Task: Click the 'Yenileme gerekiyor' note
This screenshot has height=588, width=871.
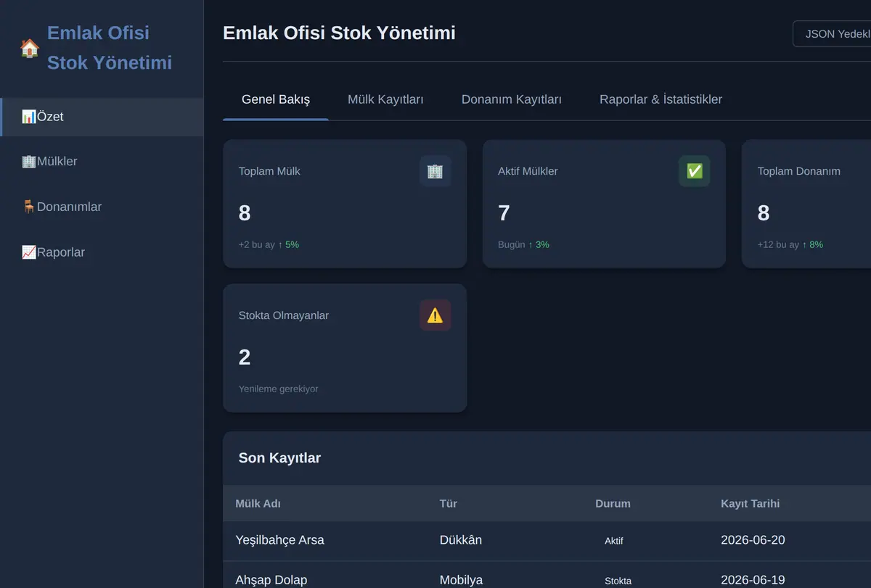Action: (x=278, y=389)
